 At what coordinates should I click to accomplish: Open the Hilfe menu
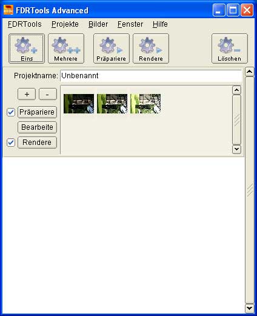coord(160,24)
